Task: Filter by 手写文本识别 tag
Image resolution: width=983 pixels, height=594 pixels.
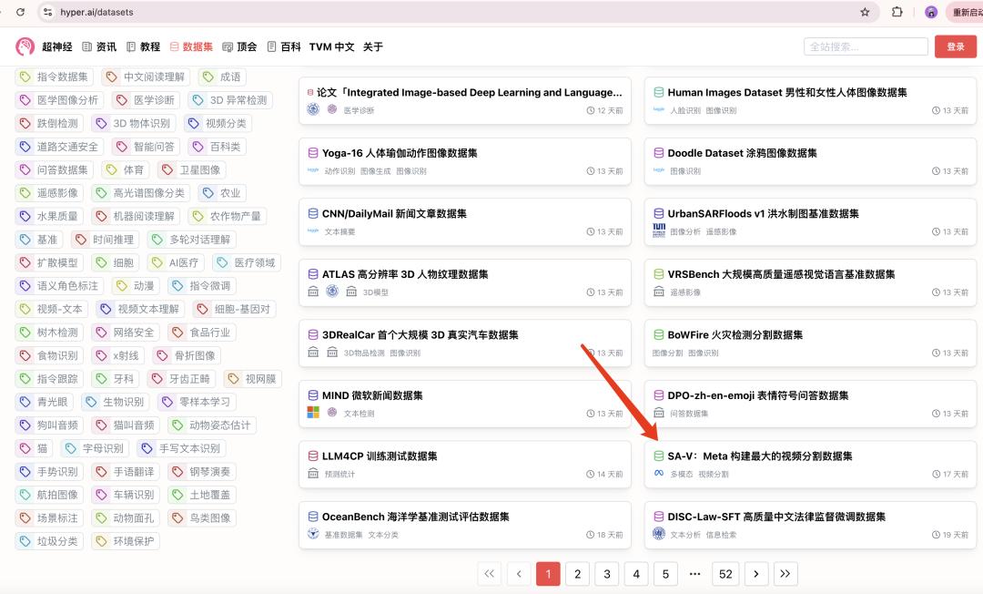Action: (182, 448)
